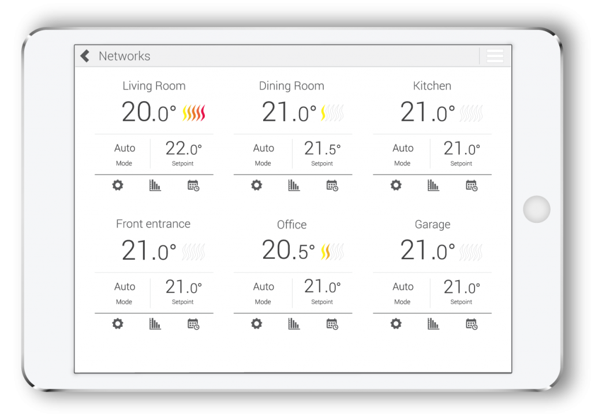Screen dimensions: 591x414
Task: Tap the tablet home button
Action: 536,209
